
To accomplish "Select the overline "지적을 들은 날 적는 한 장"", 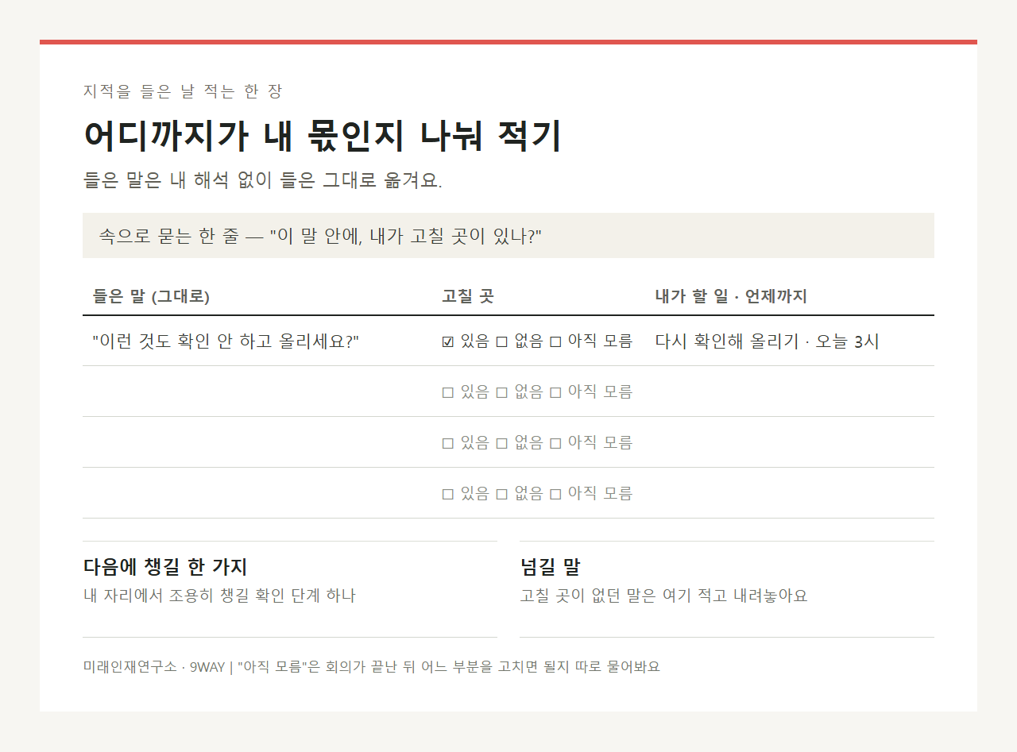I will point(183,91).
